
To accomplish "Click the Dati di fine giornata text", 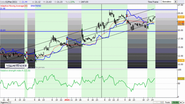I will click(37, 67).
